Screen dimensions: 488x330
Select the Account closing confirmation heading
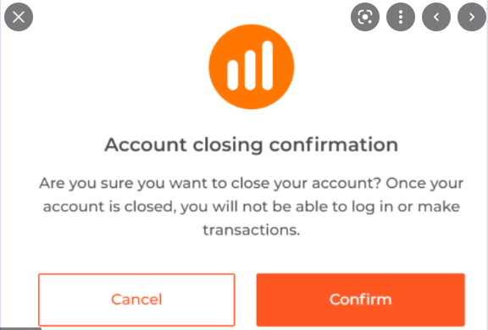coord(252,145)
